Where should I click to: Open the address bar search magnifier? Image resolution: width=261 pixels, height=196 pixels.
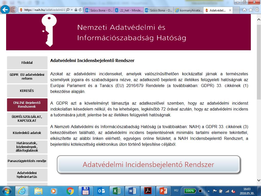click(x=68, y=10)
